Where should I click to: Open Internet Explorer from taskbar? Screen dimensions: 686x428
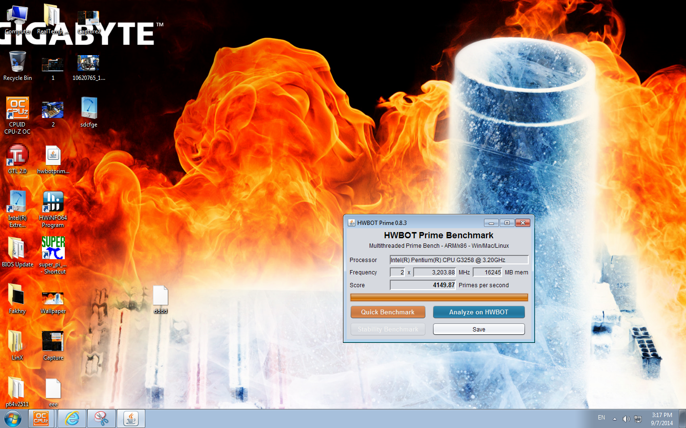(72, 419)
